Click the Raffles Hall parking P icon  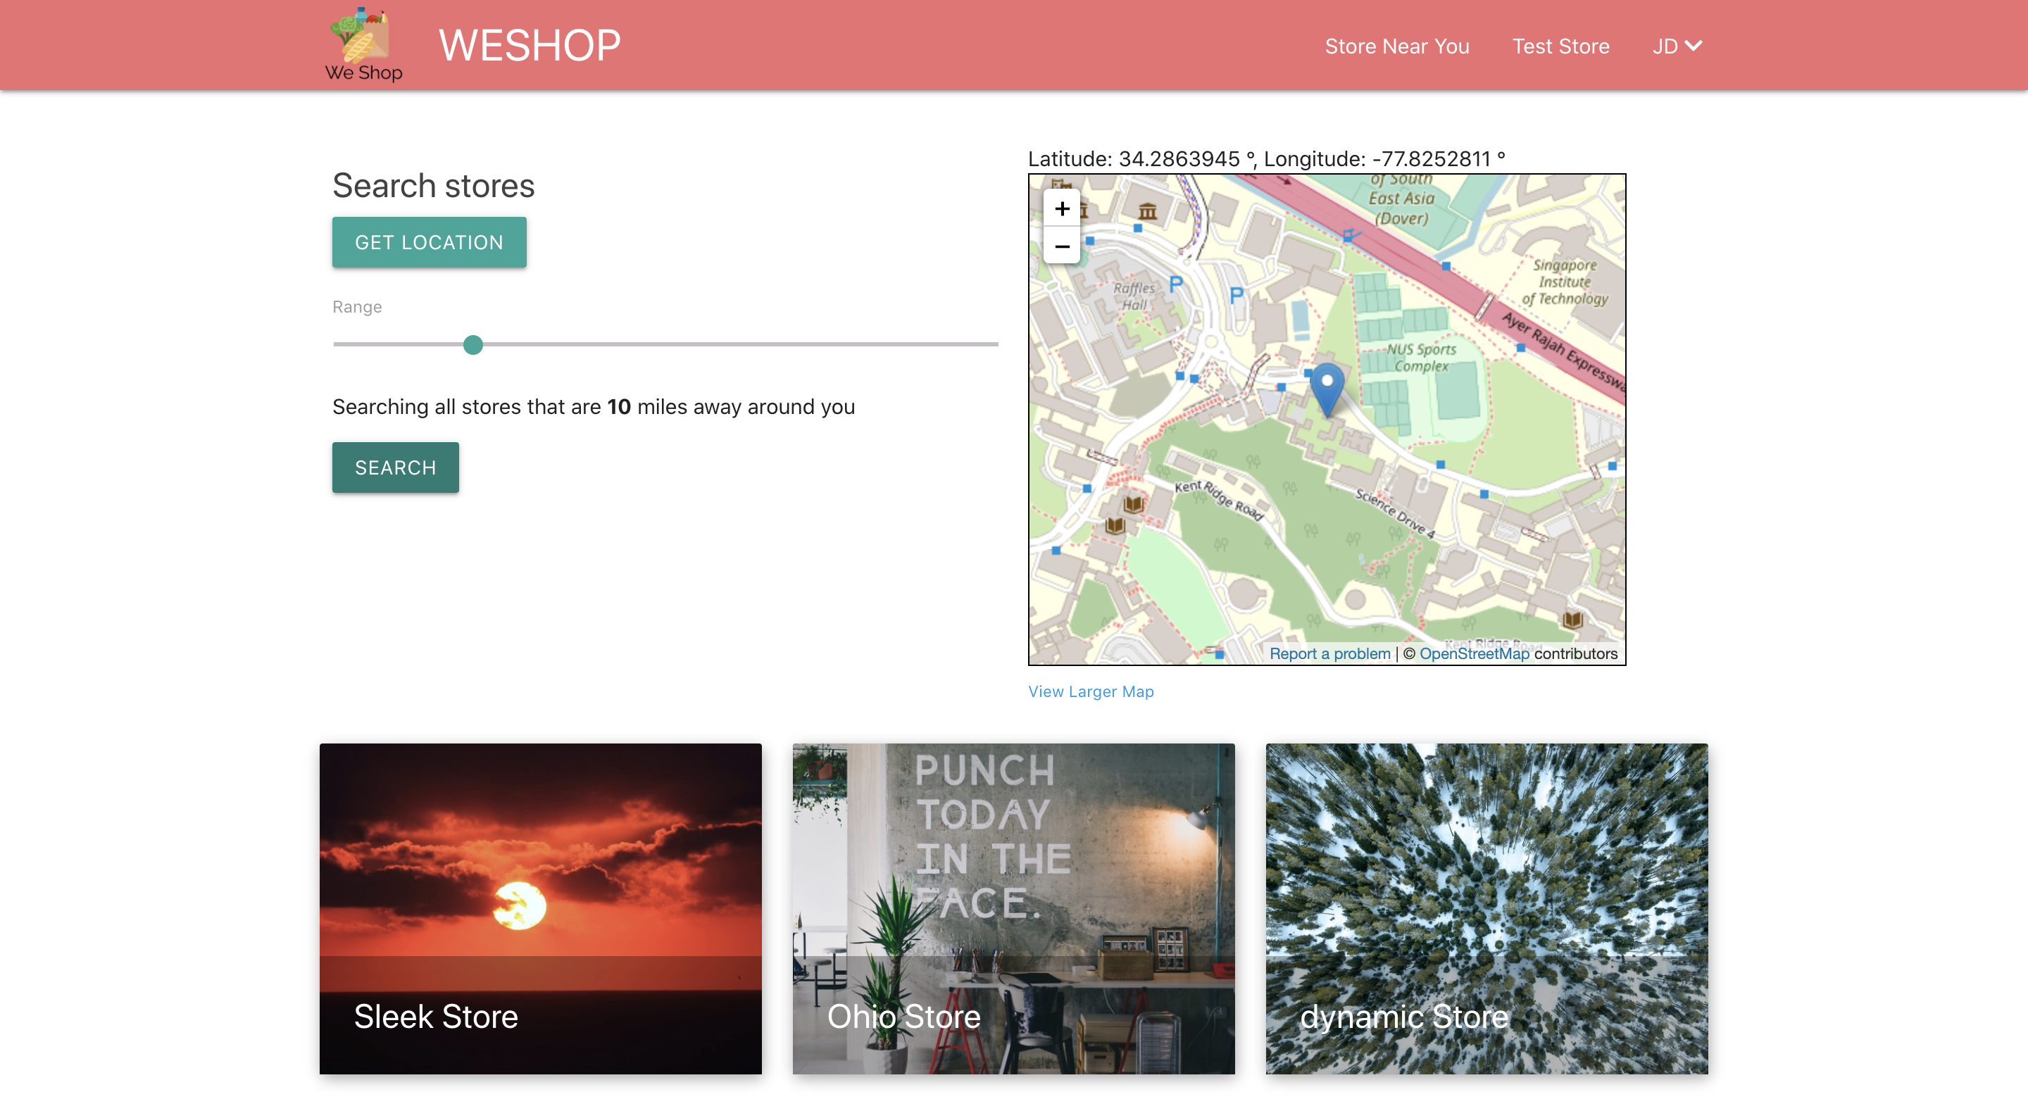click(x=1175, y=284)
